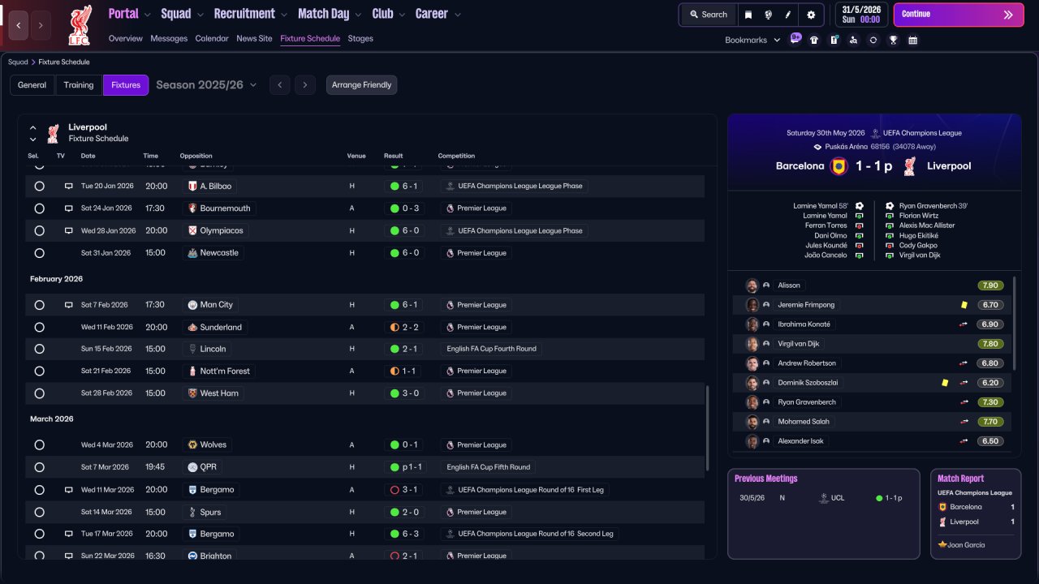Select the West Ham fixture radio button
Image resolution: width=1039 pixels, height=584 pixels.
(39, 393)
